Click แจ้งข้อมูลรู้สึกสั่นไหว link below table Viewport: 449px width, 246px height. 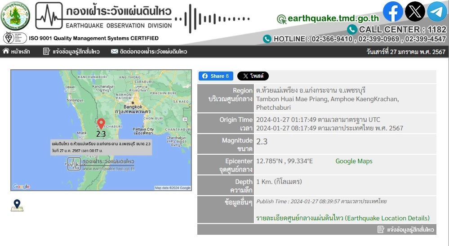point(410,230)
